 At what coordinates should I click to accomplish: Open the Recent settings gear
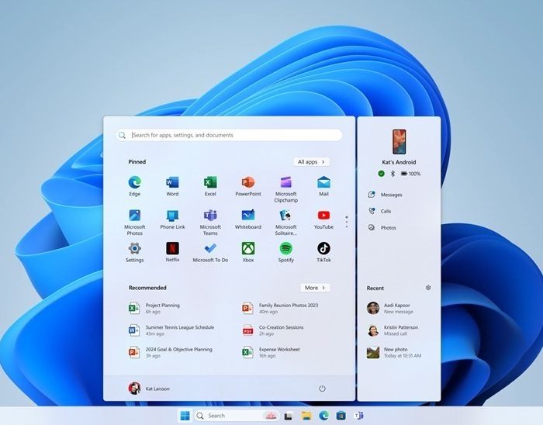tap(428, 288)
